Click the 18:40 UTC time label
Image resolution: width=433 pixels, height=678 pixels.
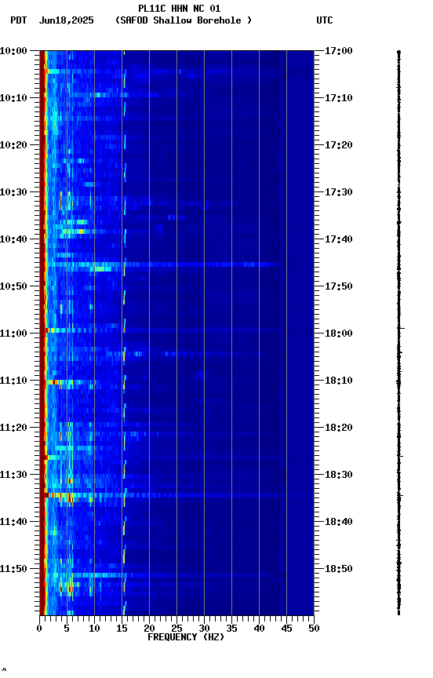(x=339, y=522)
